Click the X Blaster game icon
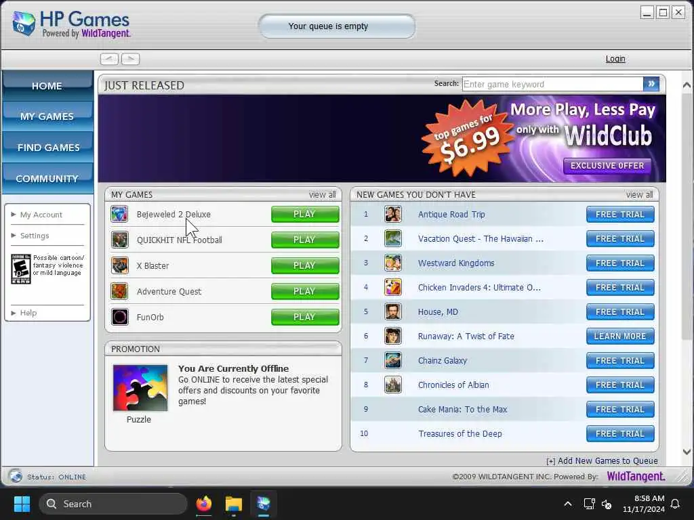 [119, 265]
